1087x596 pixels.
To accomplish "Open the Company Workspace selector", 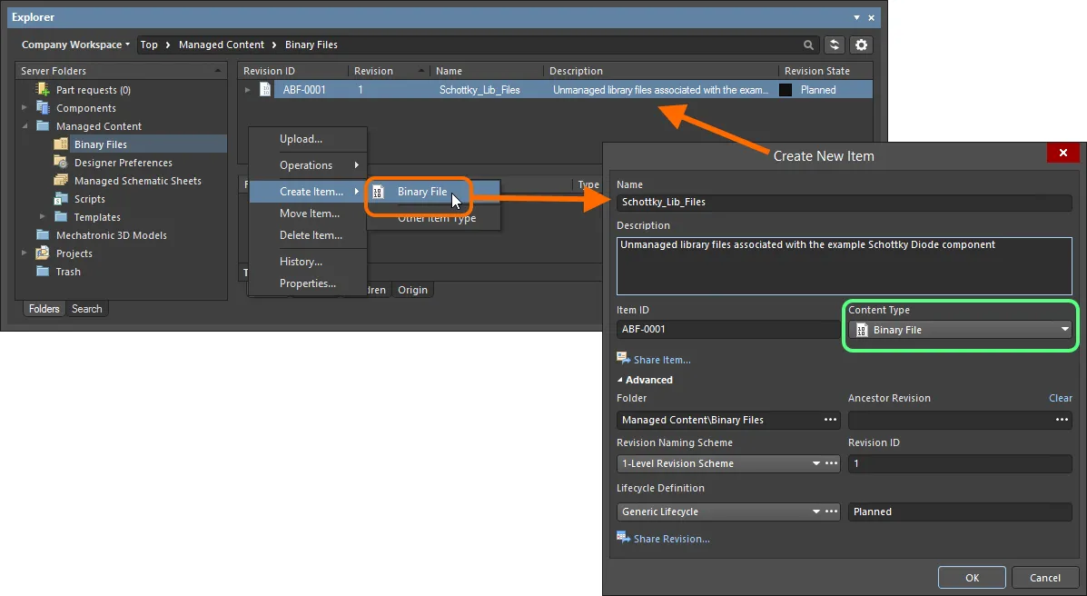I will pyautogui.click(x=75, y=44).
